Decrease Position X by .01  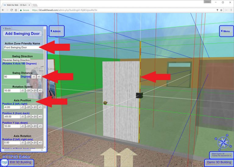pos(28,117)
